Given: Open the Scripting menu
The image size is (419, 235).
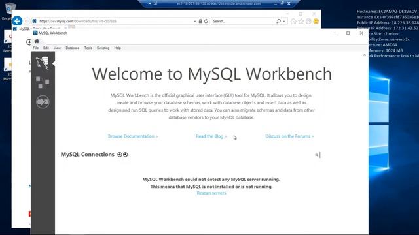Looking at the screenshot, I should (103, 48).
